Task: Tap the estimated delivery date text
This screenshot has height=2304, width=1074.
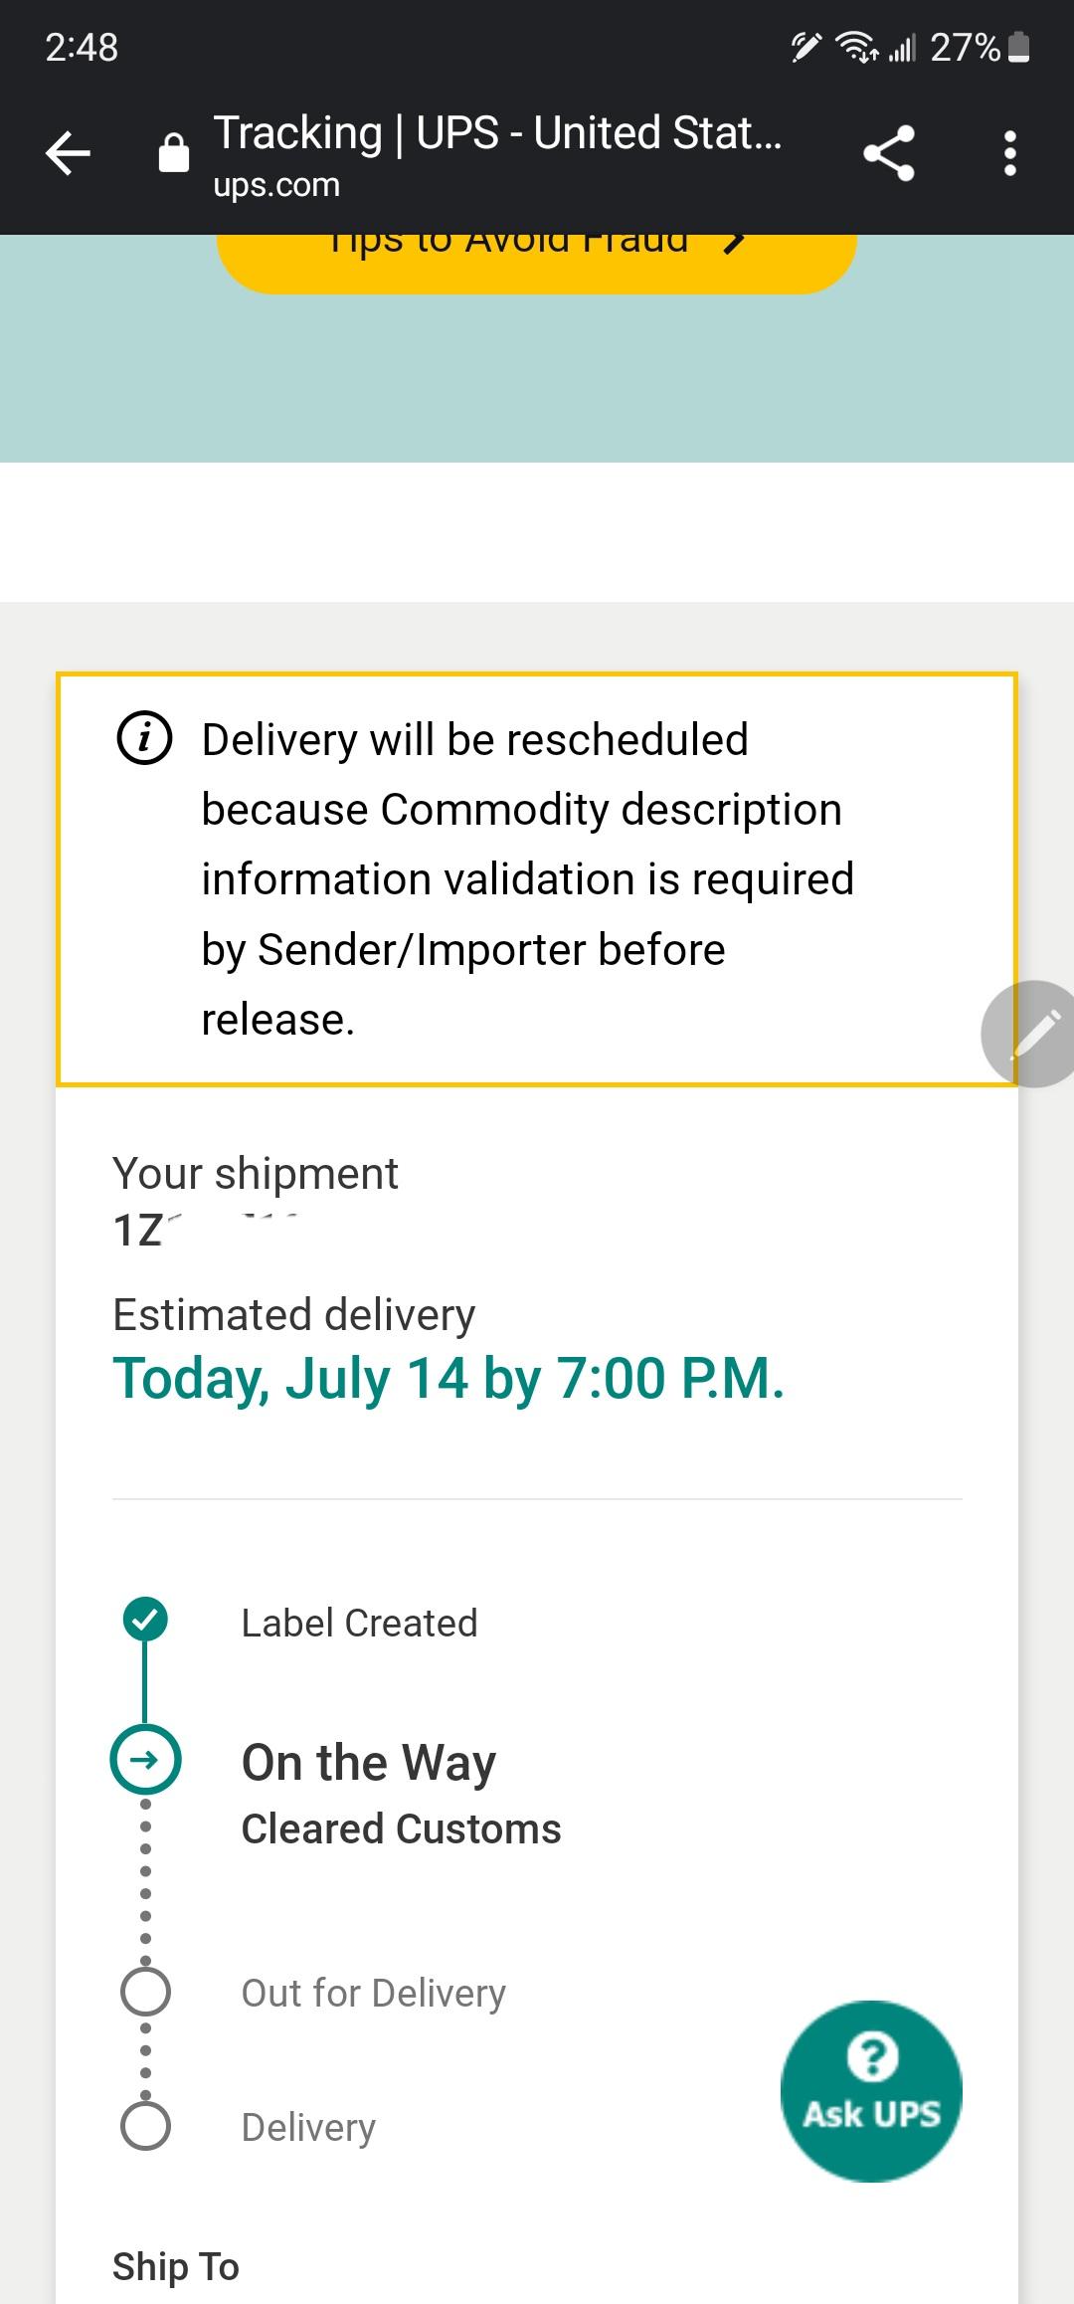Action: (x=448, y=1379)
